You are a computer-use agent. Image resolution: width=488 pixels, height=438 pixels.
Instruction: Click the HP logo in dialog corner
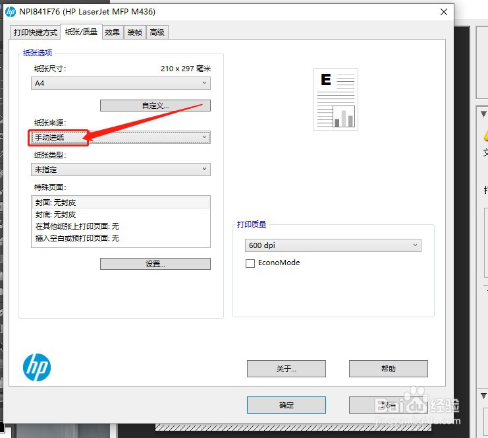coord(37,367)
